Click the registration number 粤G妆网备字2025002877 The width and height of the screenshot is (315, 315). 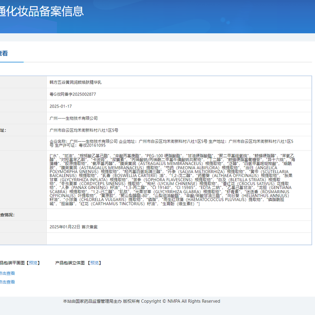pos(73,94)
